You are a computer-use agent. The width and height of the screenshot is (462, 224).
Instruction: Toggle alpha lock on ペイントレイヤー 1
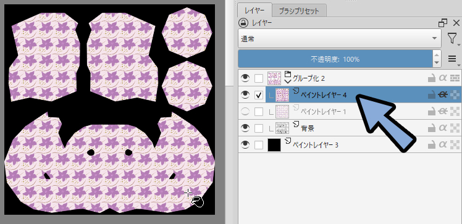tap(455, 112)
